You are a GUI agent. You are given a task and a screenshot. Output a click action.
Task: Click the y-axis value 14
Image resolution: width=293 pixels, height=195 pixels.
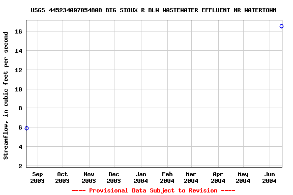[18, 51]
